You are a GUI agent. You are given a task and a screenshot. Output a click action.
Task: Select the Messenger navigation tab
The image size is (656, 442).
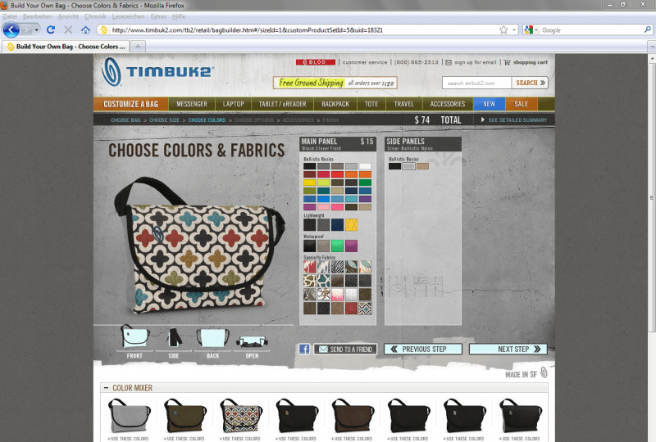point(192,104)
